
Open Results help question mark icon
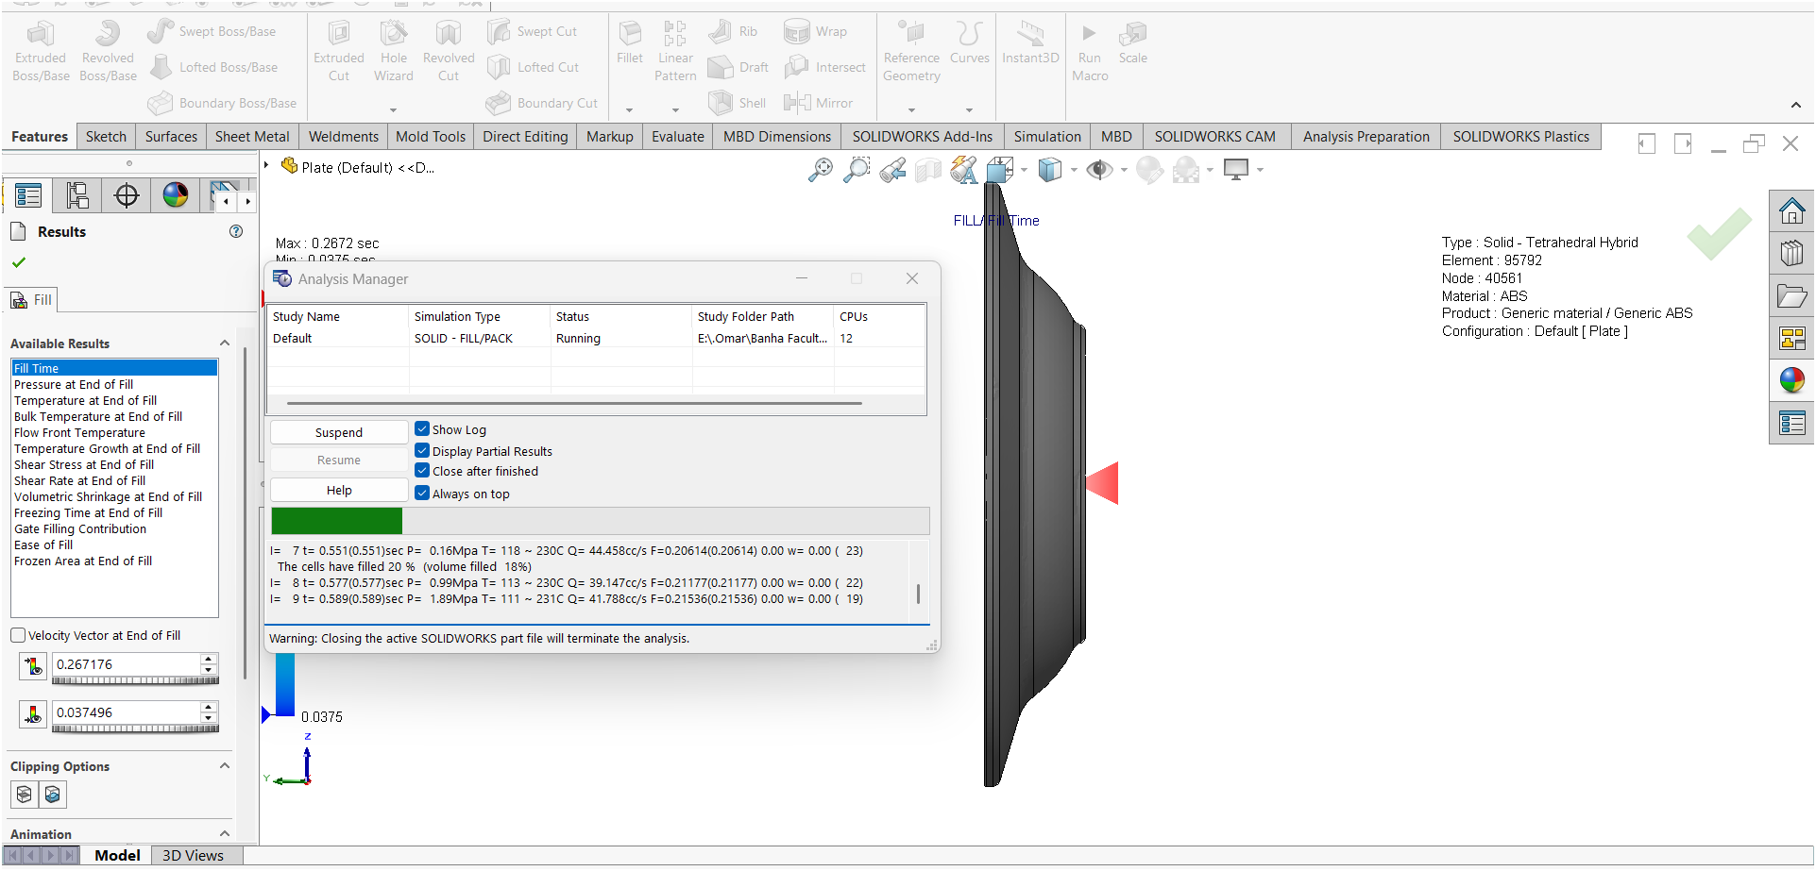click(x=236, y=231)
